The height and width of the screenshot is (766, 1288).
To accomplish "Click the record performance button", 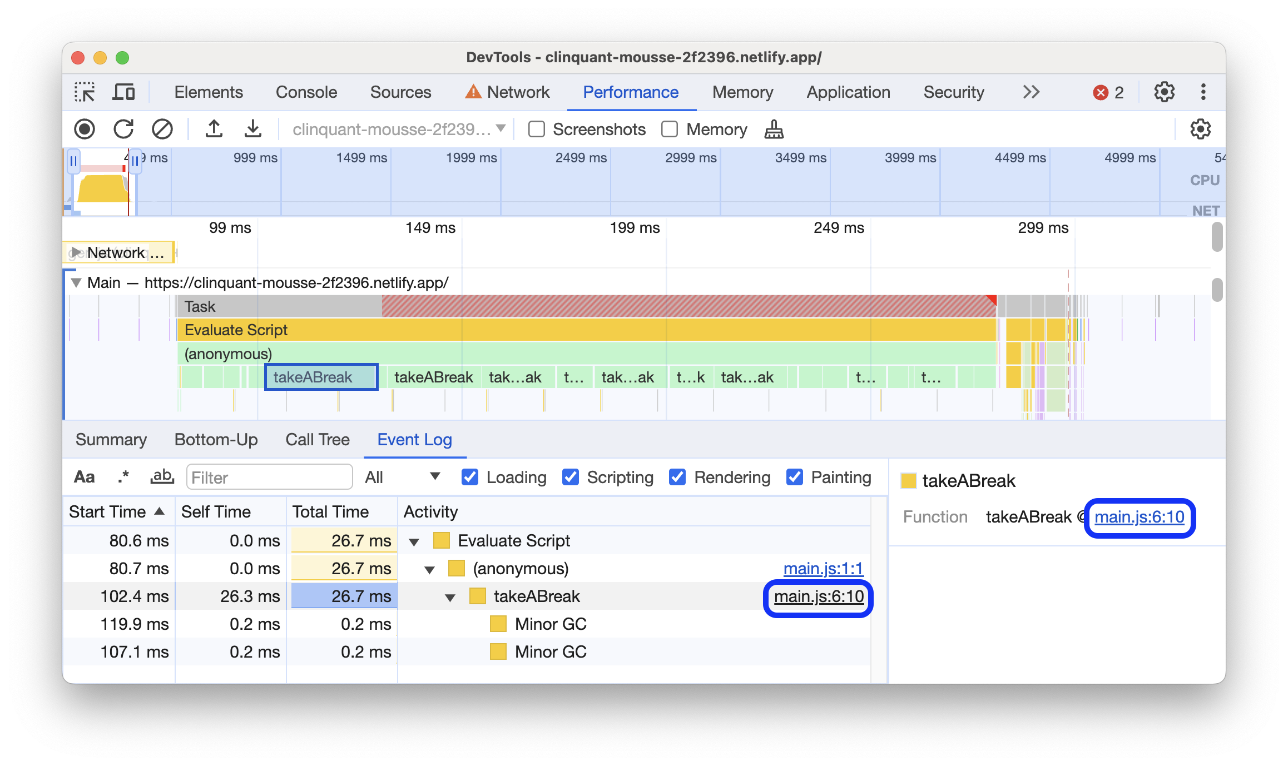I will 85,128.
